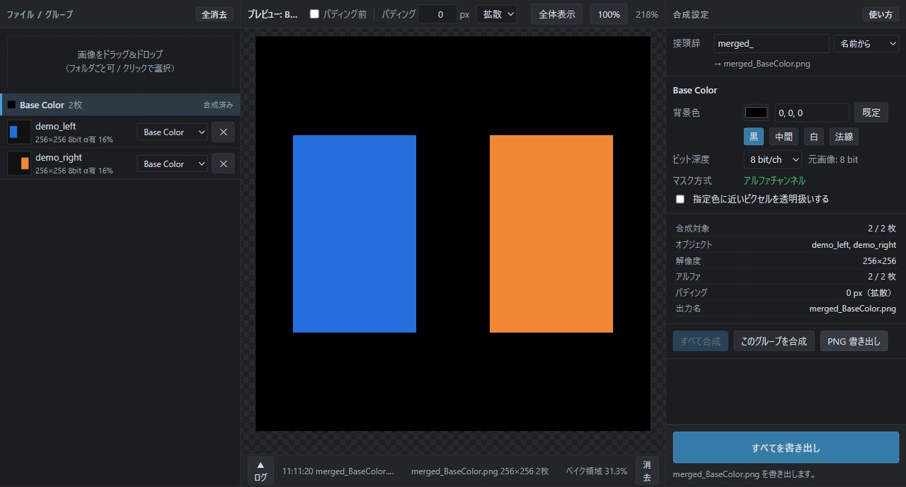
Task: Open the 名前から naming dropdown
Action: point(866,43)
